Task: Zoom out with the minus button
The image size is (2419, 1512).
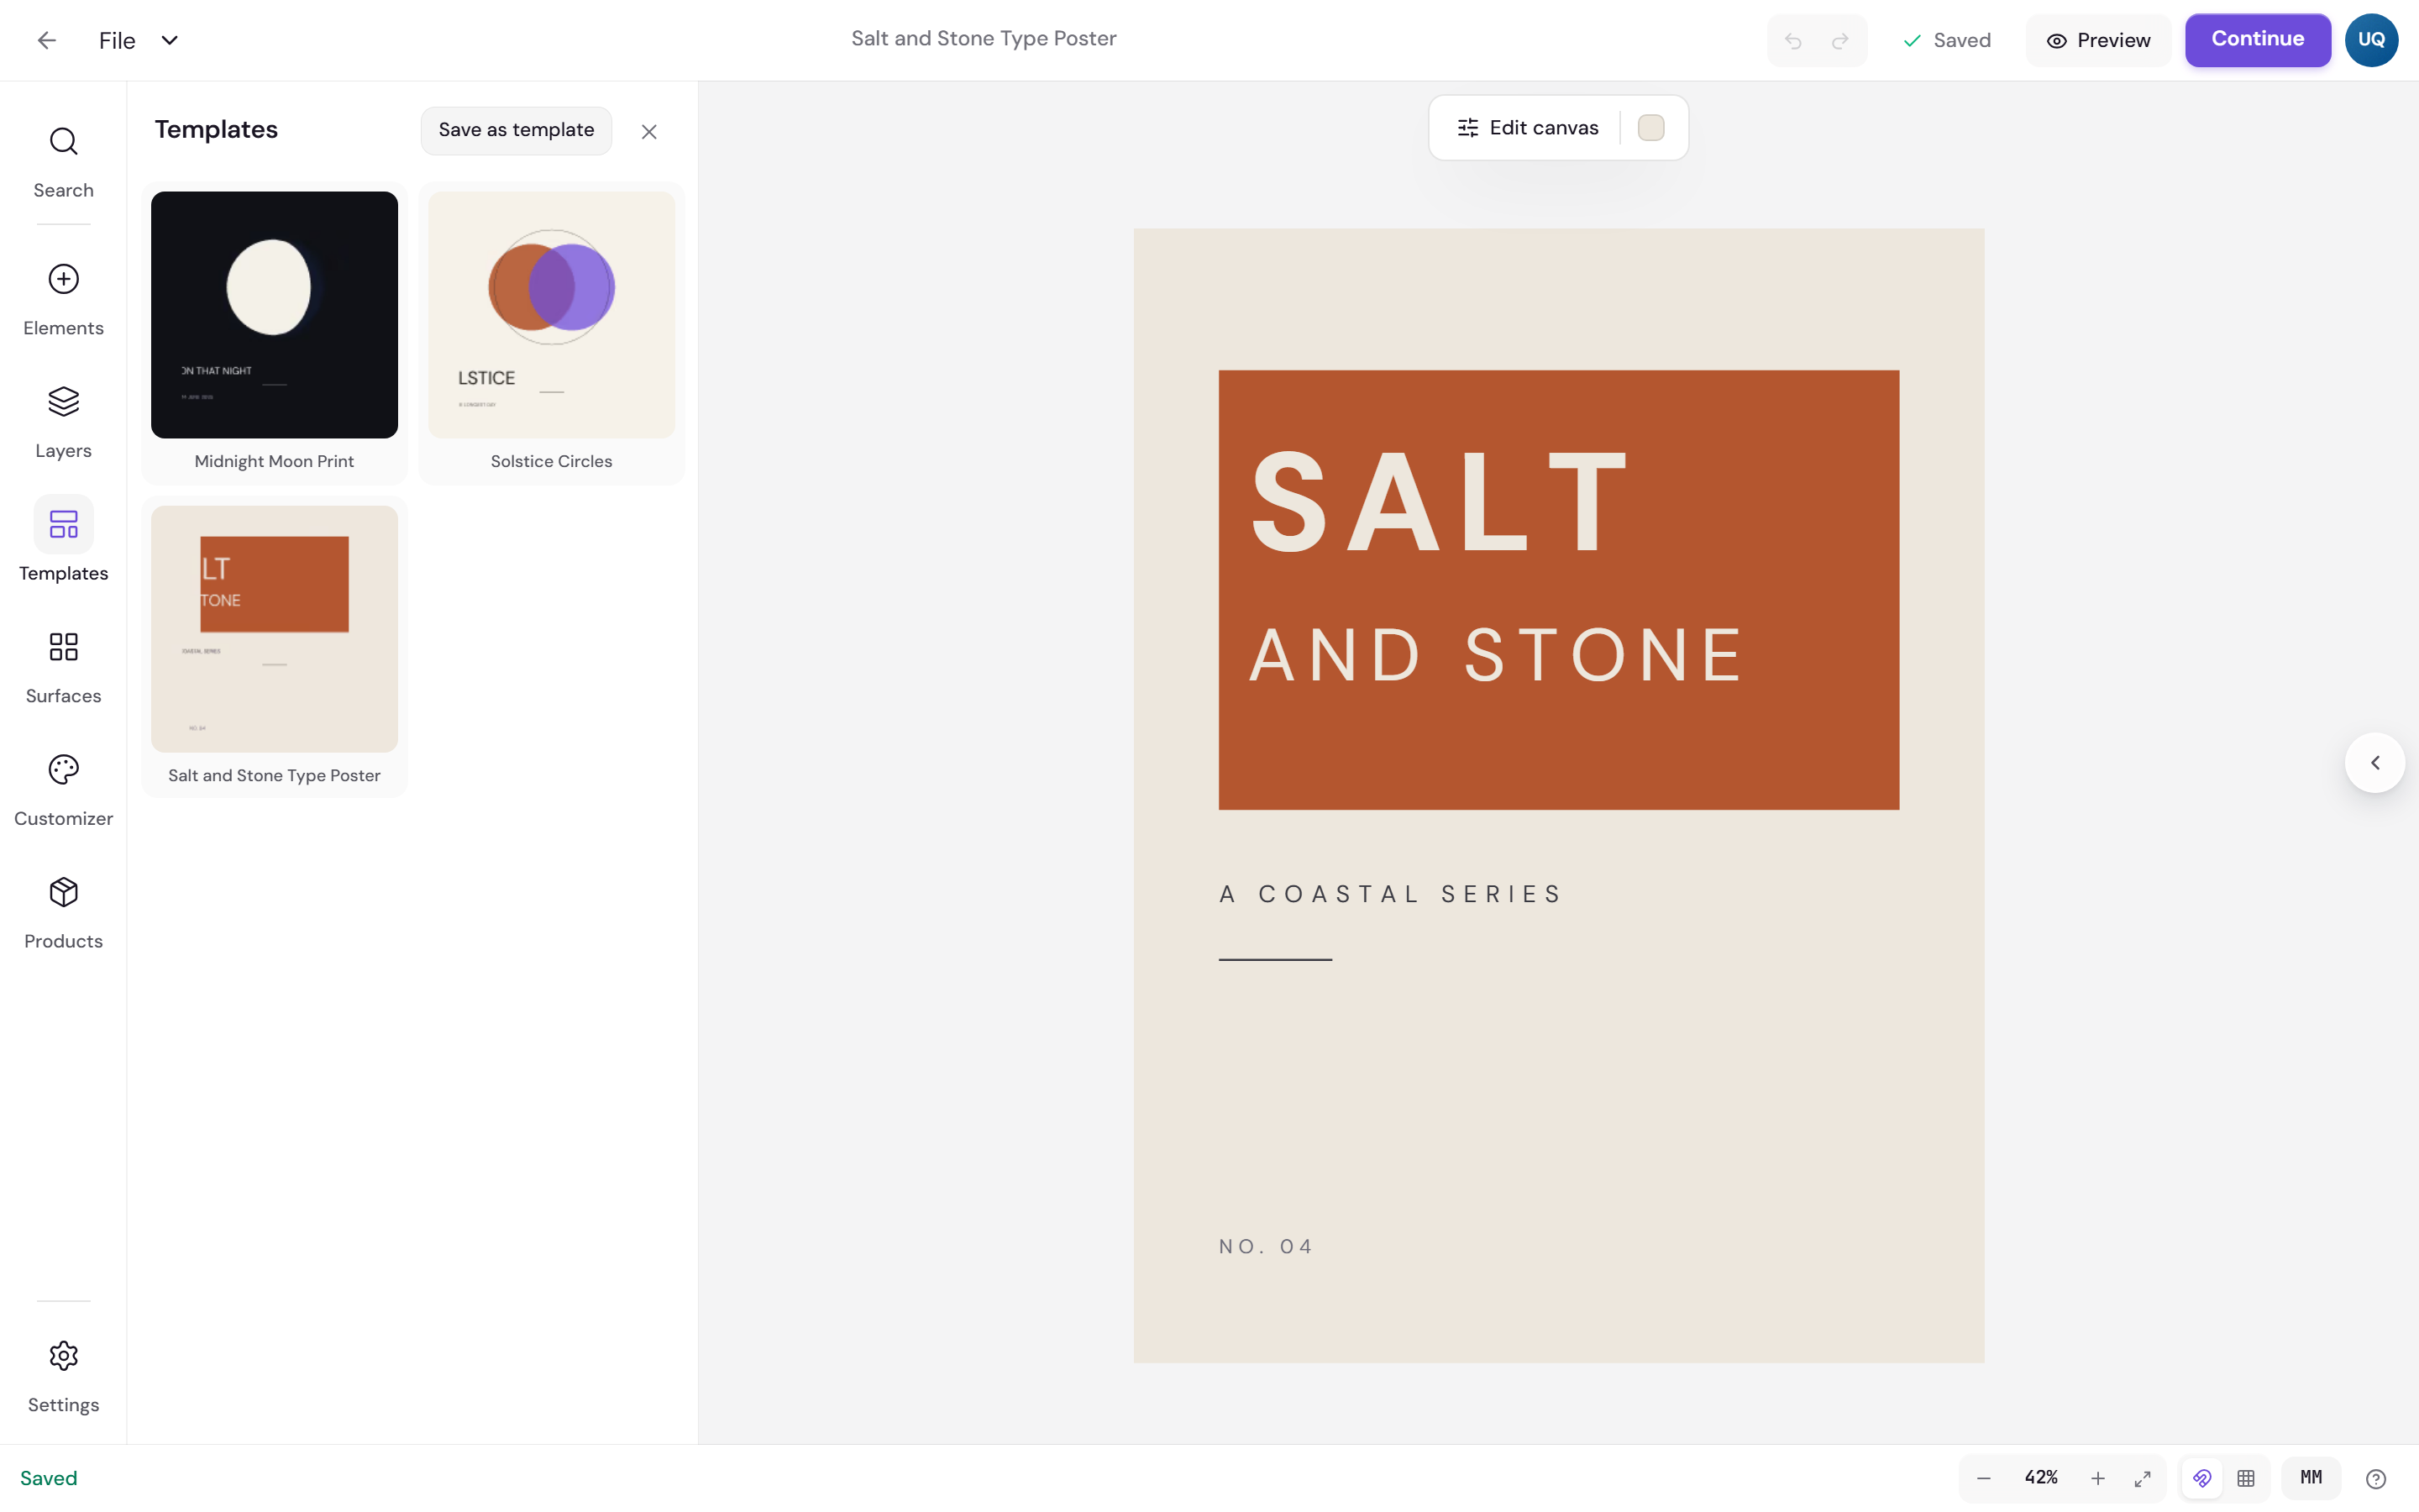Action: coord(1984,1478)
